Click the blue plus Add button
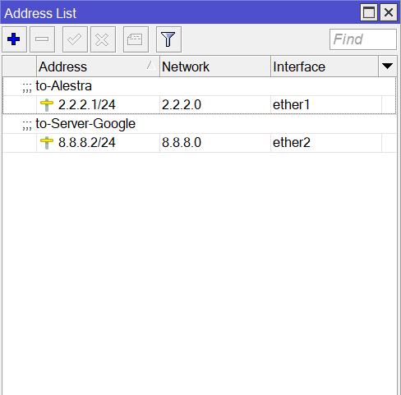This screenshot has width=401, height=395. [x=14, y=39]
